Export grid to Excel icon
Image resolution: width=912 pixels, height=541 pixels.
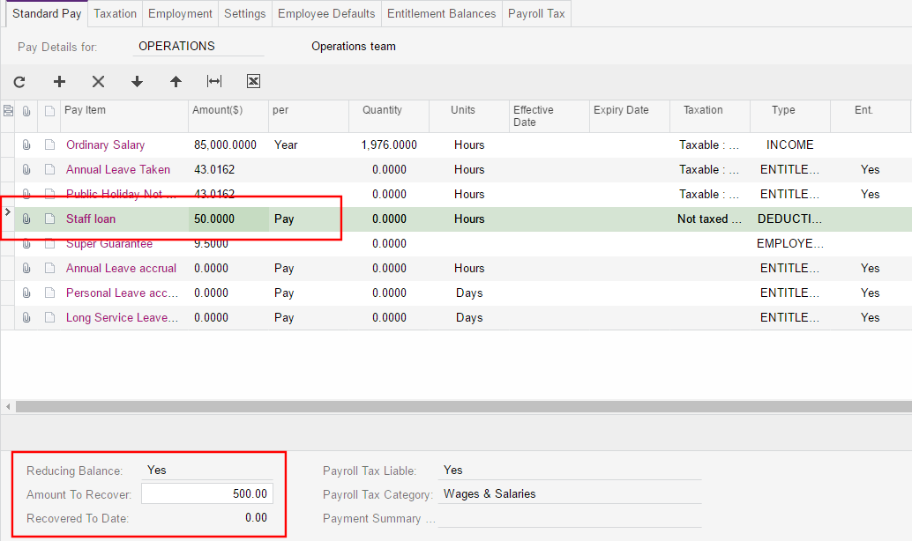[x=253, y=82]
